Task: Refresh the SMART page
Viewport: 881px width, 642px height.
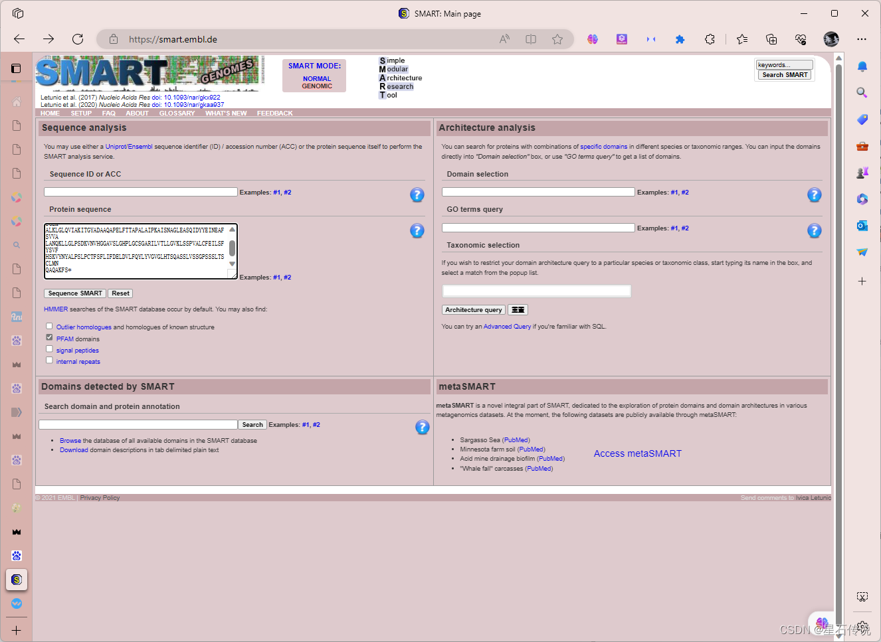Action: pos(78,39)
